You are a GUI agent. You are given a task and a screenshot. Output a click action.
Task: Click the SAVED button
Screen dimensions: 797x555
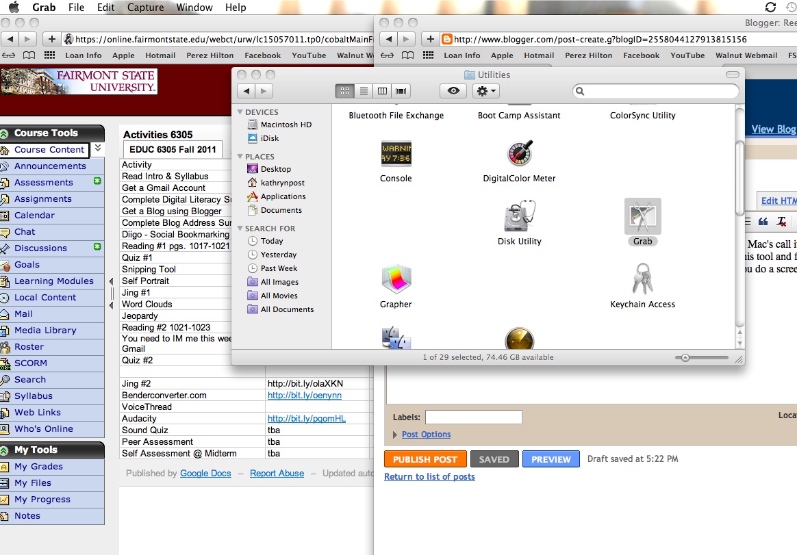pyautogui.click(x=494, y=459)
